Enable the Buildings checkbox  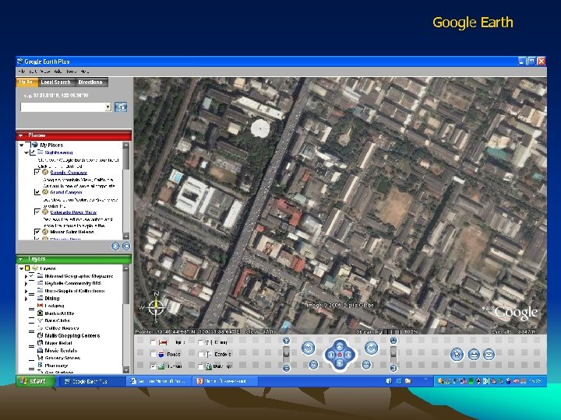click(x=201, y=366)
